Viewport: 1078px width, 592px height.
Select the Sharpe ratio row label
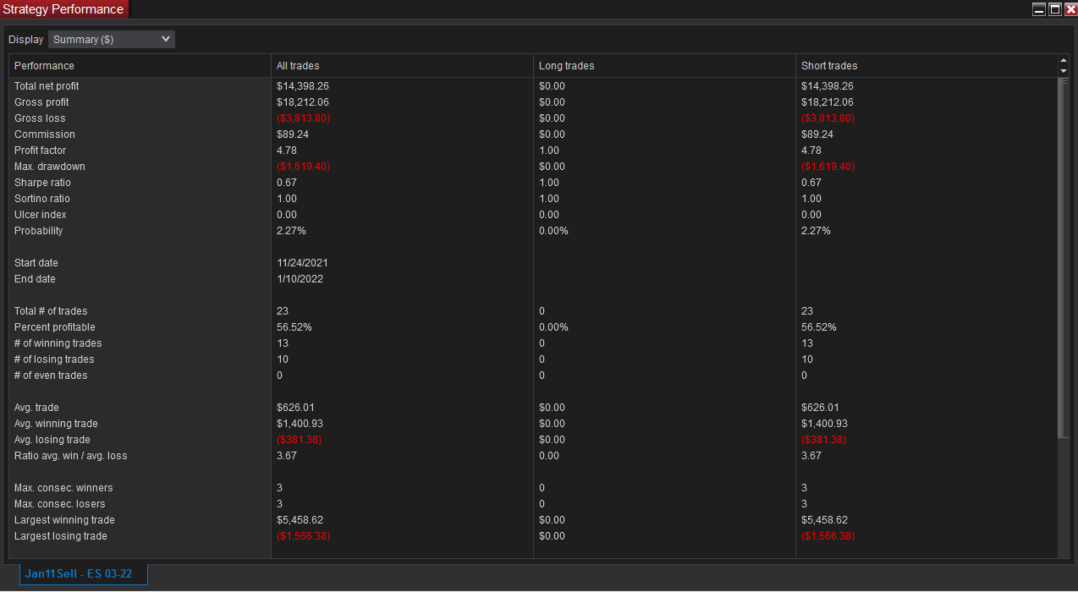coord(42,183)
